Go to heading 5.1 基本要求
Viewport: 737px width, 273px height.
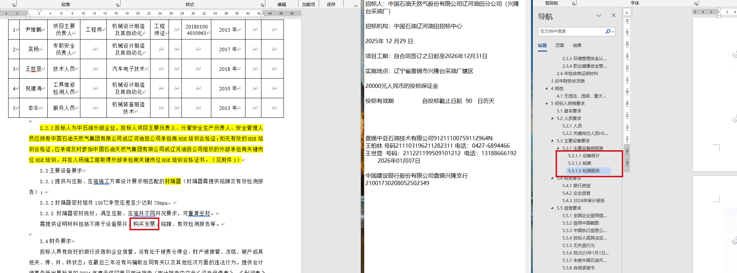click(569, 111)
